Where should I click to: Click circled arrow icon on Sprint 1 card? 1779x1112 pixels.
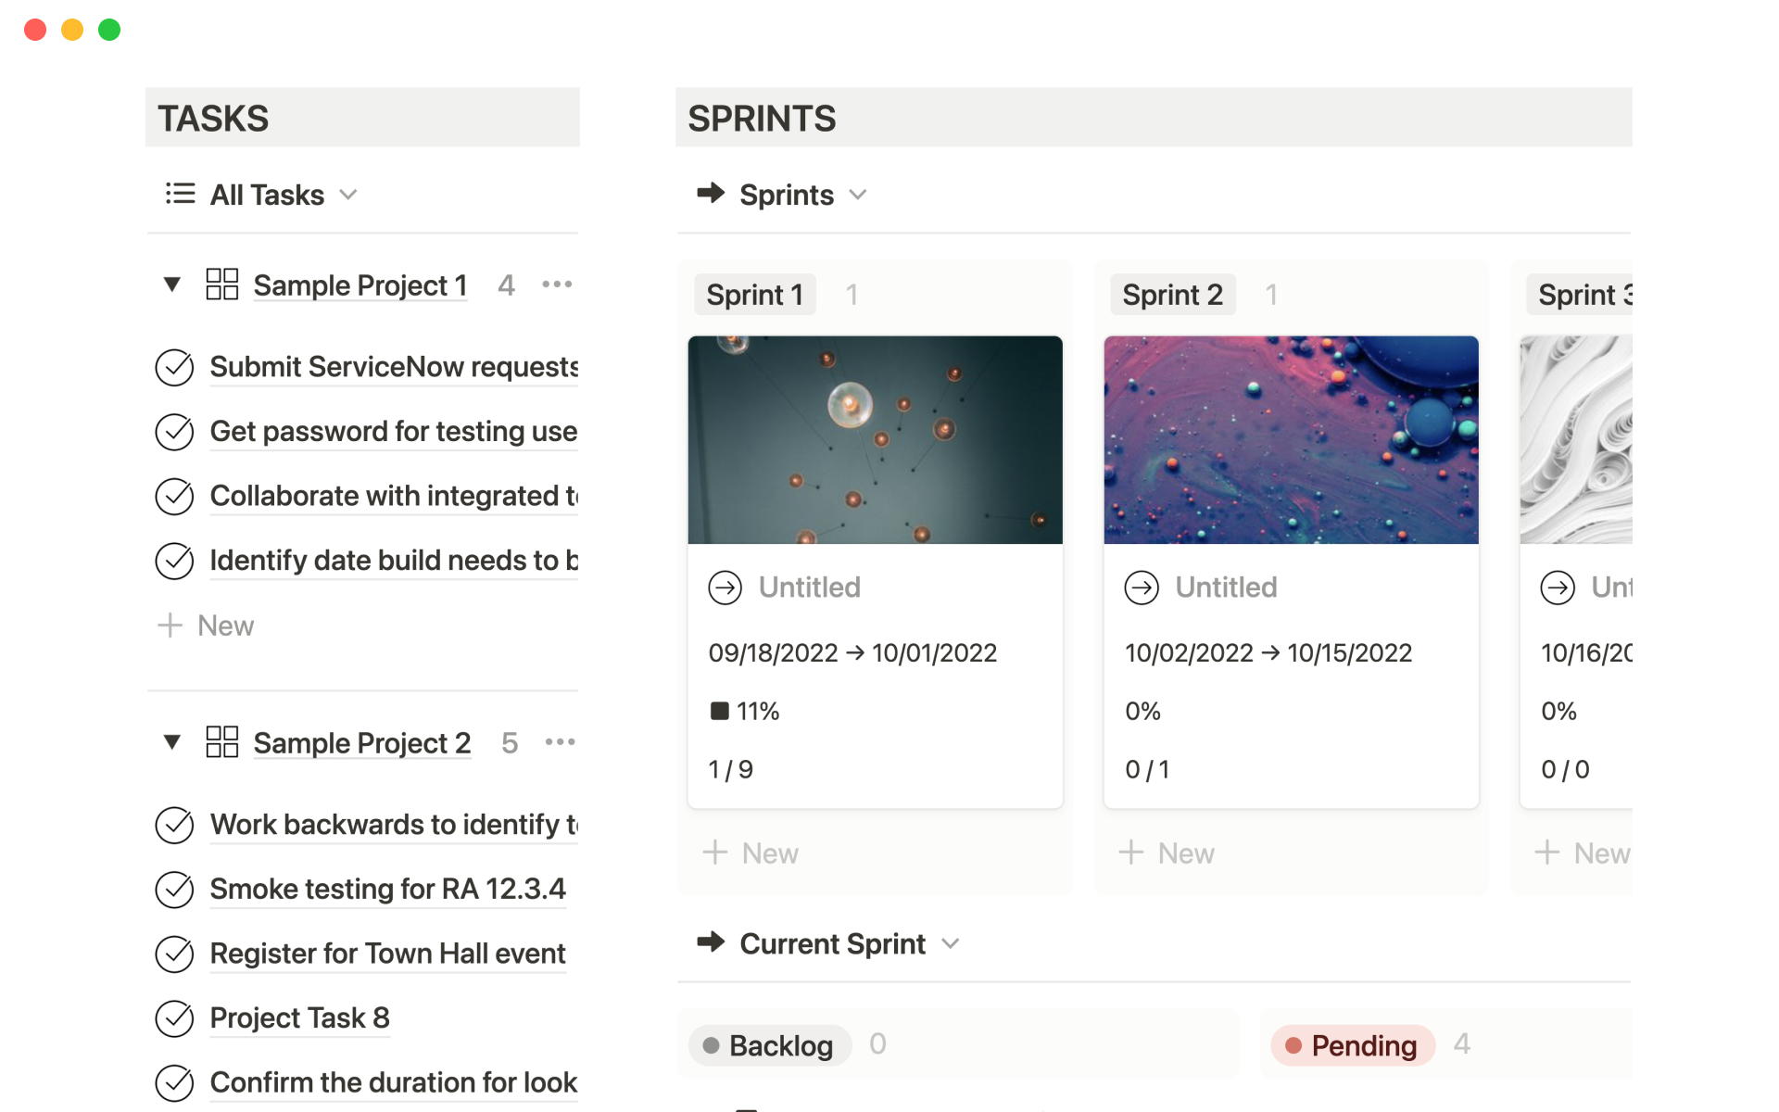725,588
